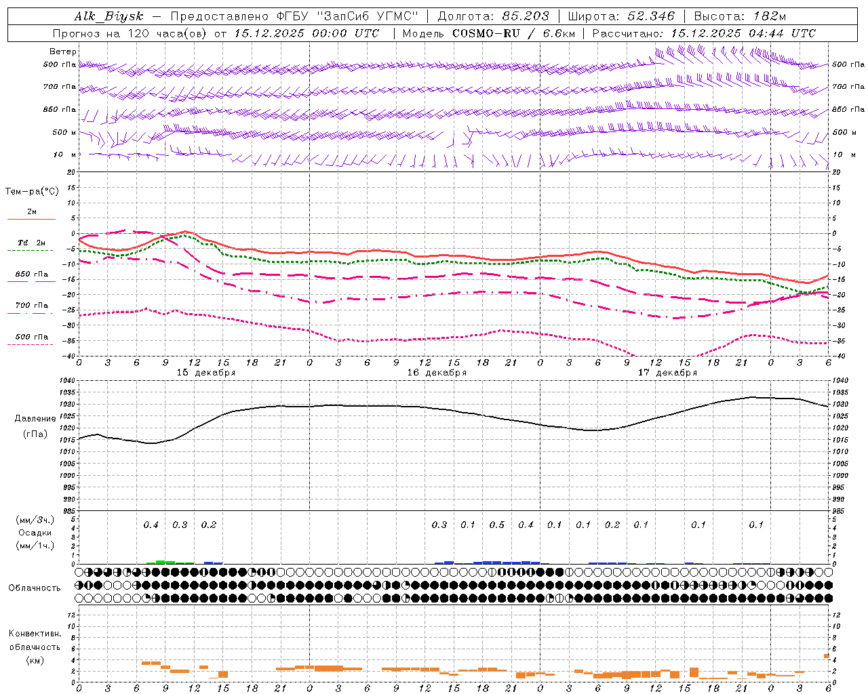Click '1040' on left pressure axis

[x=68, y=381]
